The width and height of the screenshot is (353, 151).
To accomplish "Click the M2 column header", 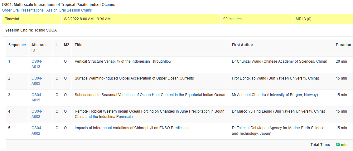I will [x=66, y=45].
